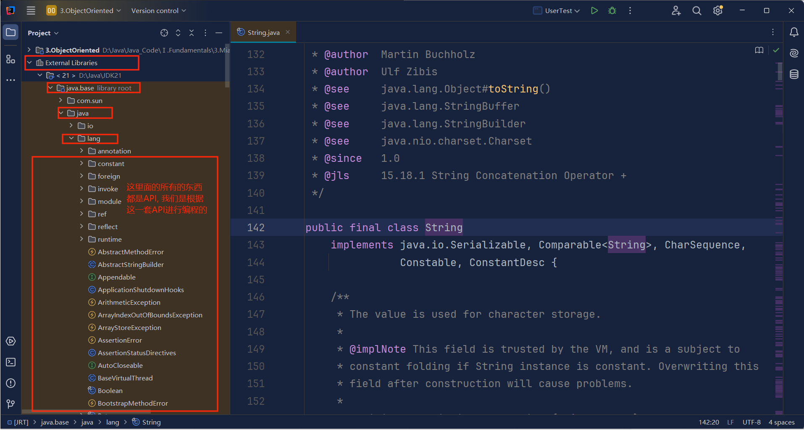
Task: Debug the UserTest configuration
Action: click(612, 11)
